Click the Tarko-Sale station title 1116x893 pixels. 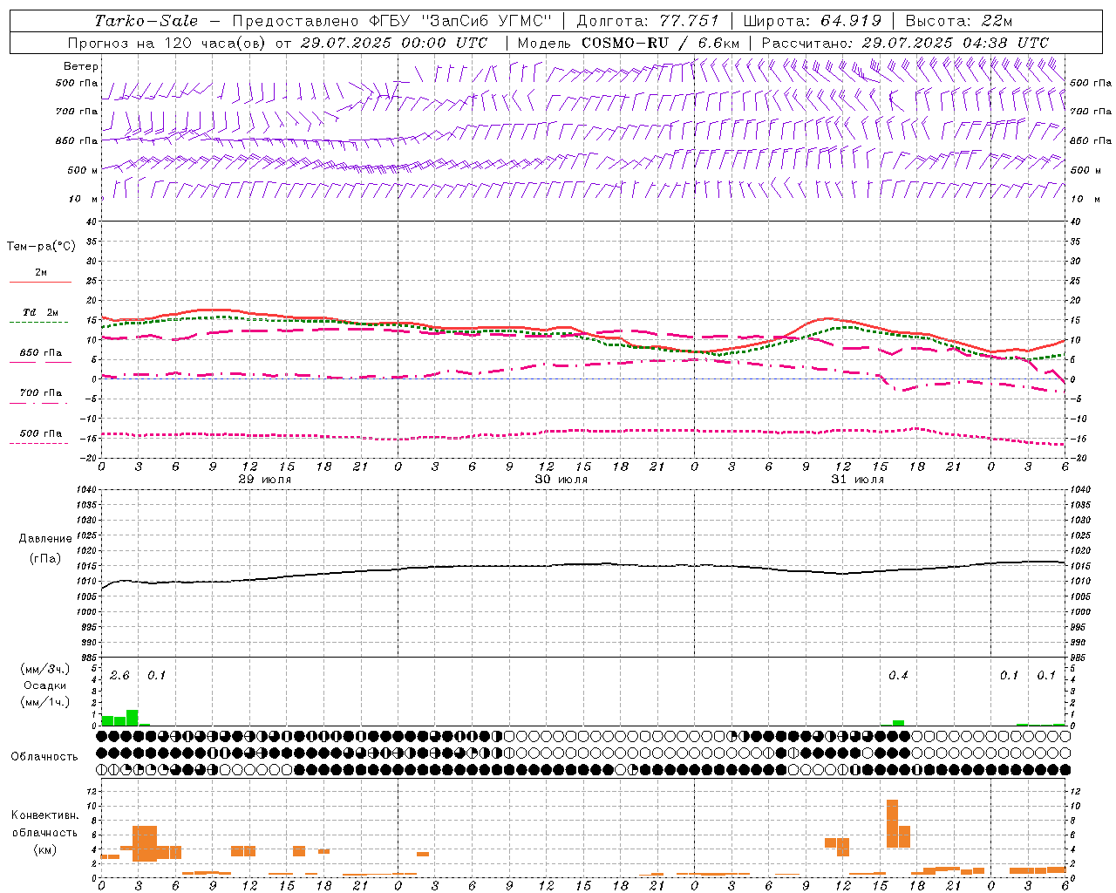[x=146, y=21]
